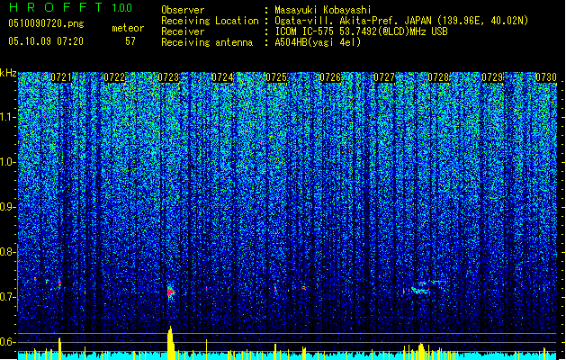566x360 pixels.
Task: Click the 0722 time marker
Action: click(x=114, y=77)
